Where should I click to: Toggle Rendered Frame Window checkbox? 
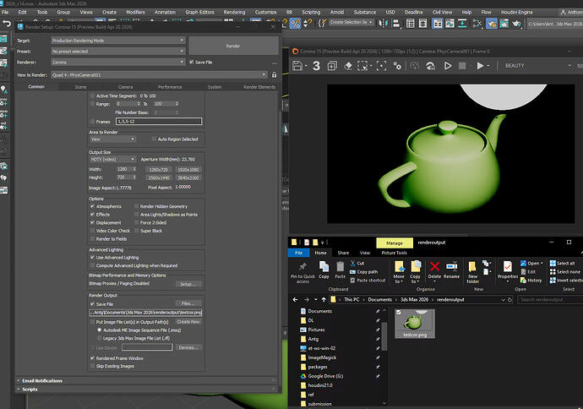point(92,358)
